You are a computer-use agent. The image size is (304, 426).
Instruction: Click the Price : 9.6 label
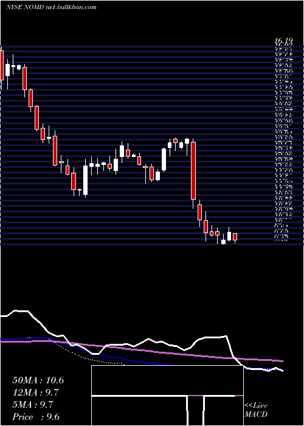pyautogui.click(x=35, y=417)
